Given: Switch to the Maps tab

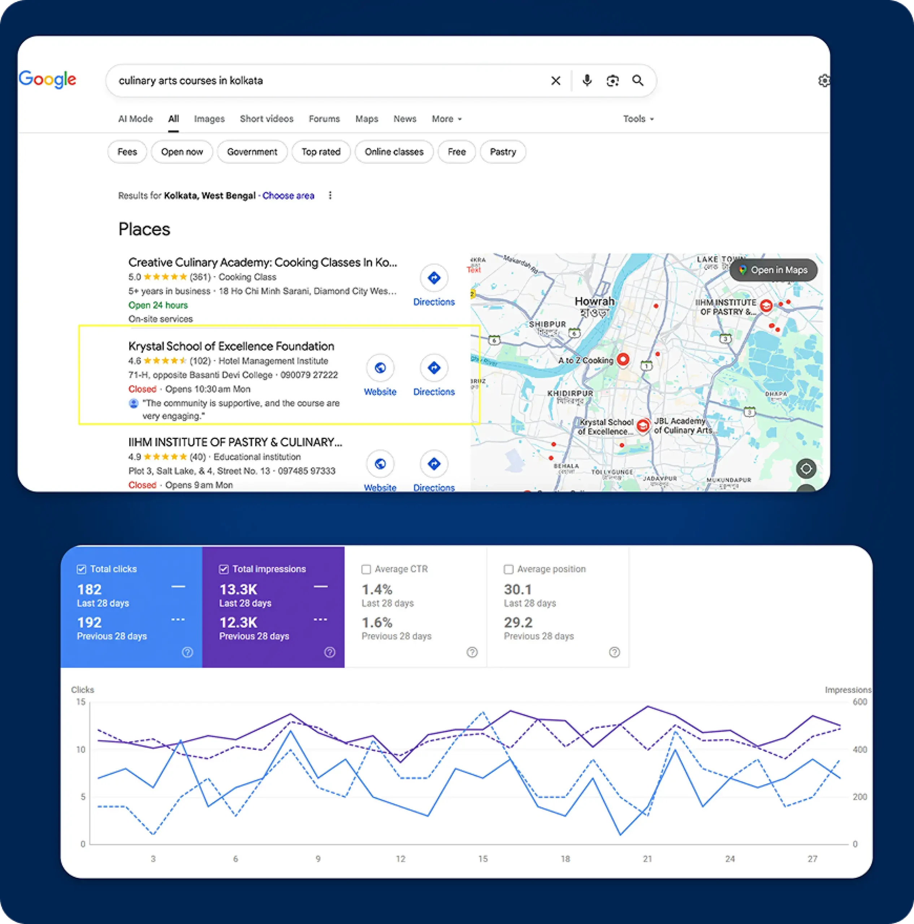Looking at the screenshot, I should [x=367, y=119].
